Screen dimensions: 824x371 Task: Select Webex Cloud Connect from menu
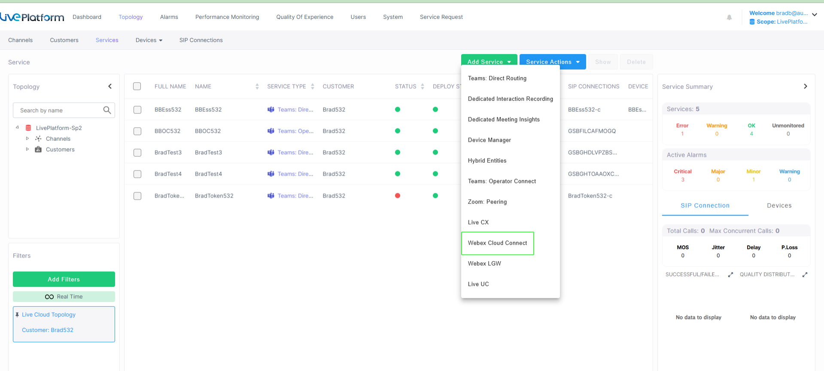pos(497,243)
